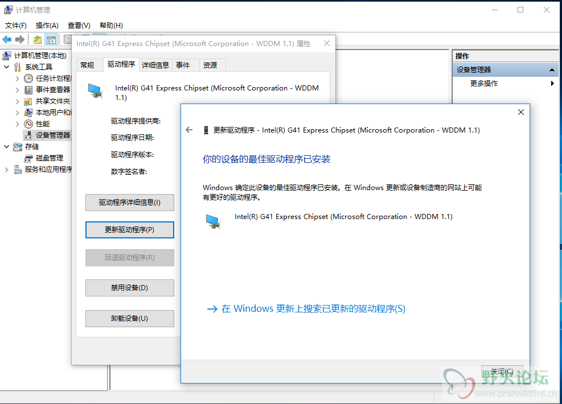
Task: Collapse the 设备管理器 actions section arrow
Action: (x=552, y=70)
